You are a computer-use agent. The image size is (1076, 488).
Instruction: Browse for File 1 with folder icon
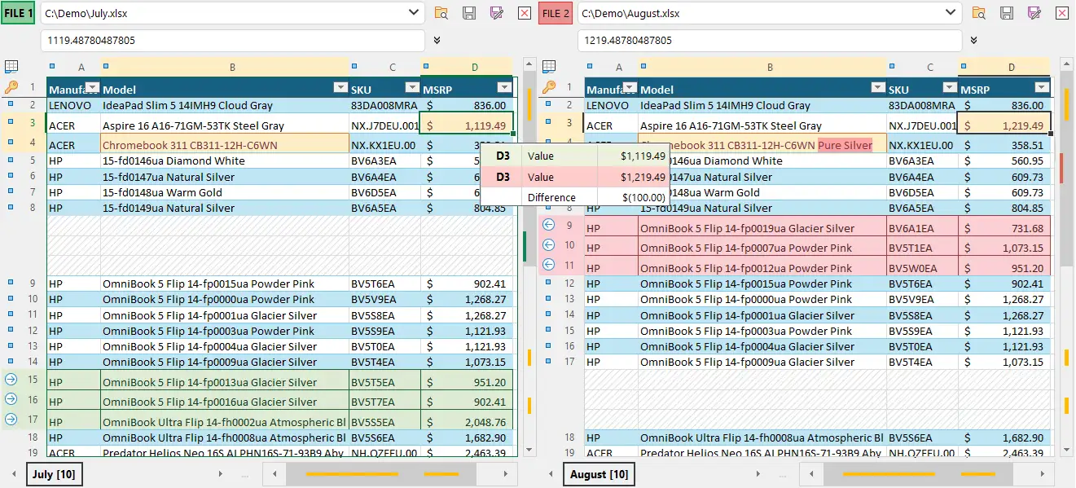[441, 13]
